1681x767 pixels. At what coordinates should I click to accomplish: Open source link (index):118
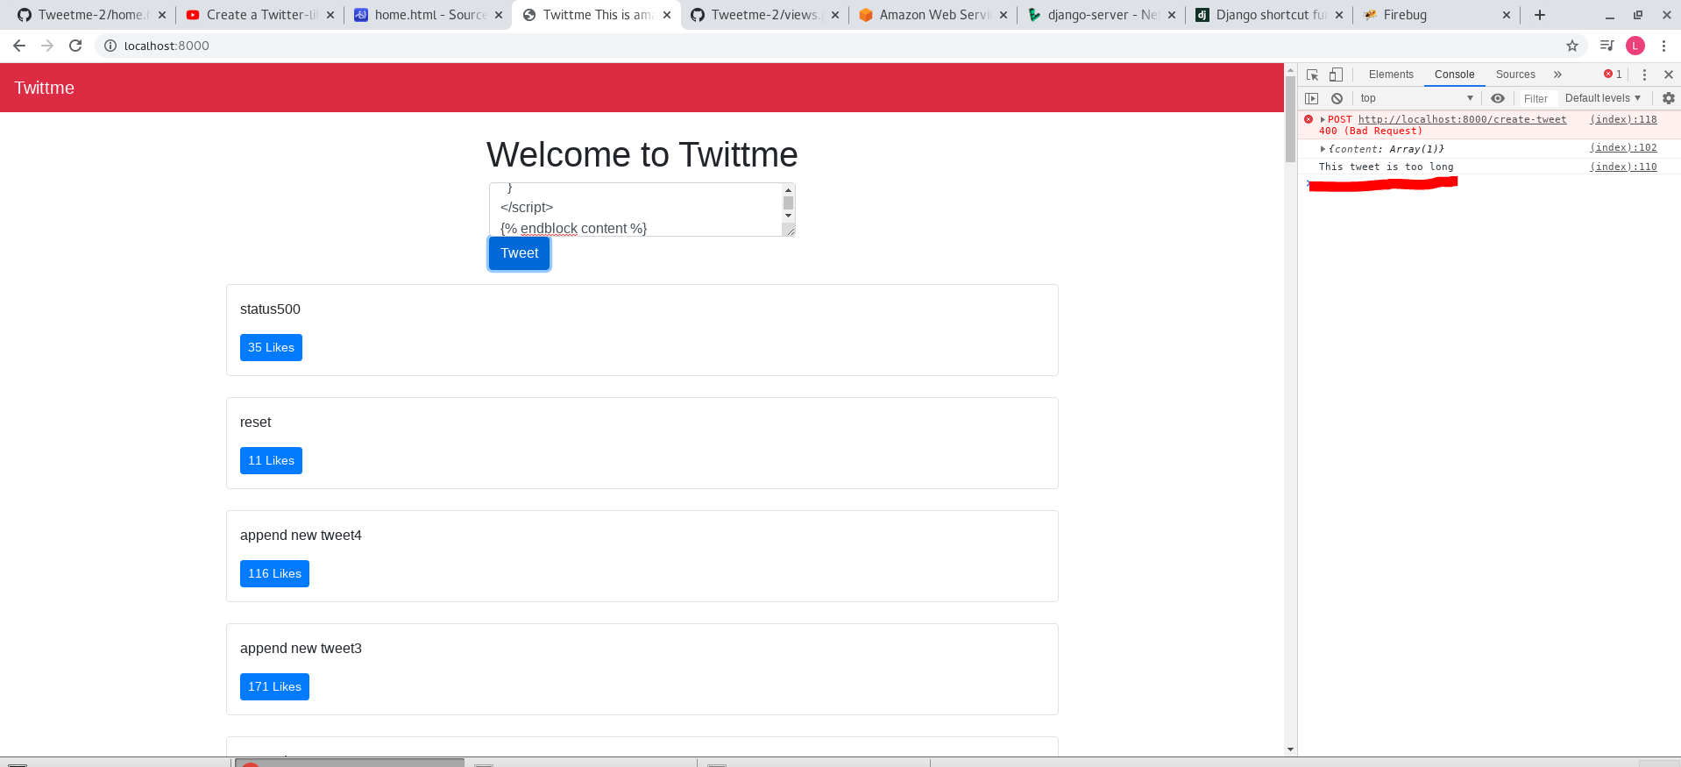(x=1623, y=119)
